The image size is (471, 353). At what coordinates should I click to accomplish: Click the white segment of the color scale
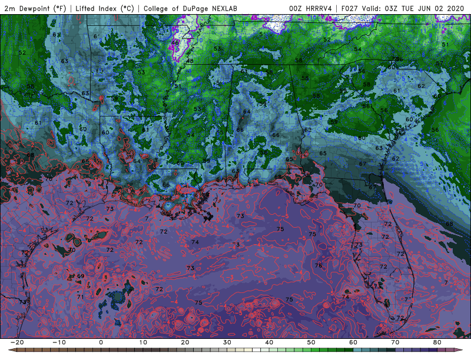point(257,350)
